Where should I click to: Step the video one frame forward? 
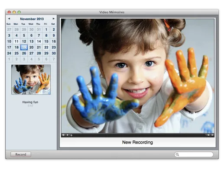point(212,135)
